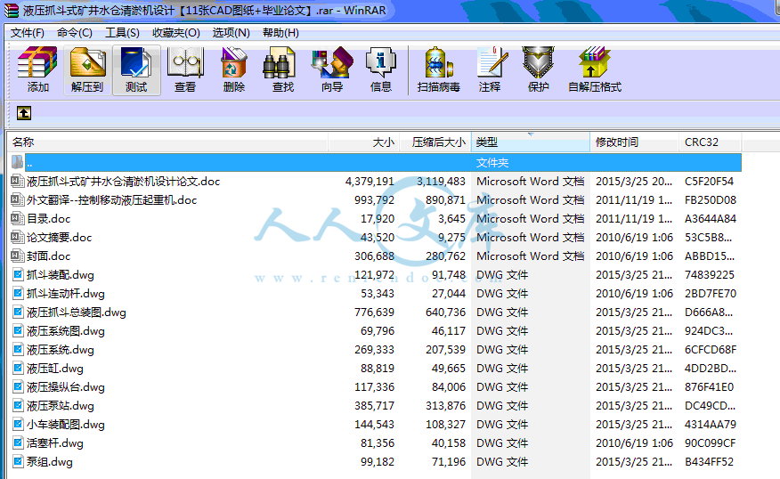Sort by the 名称 column header
The height and width of the screenshot is (479, 780).
167,142
